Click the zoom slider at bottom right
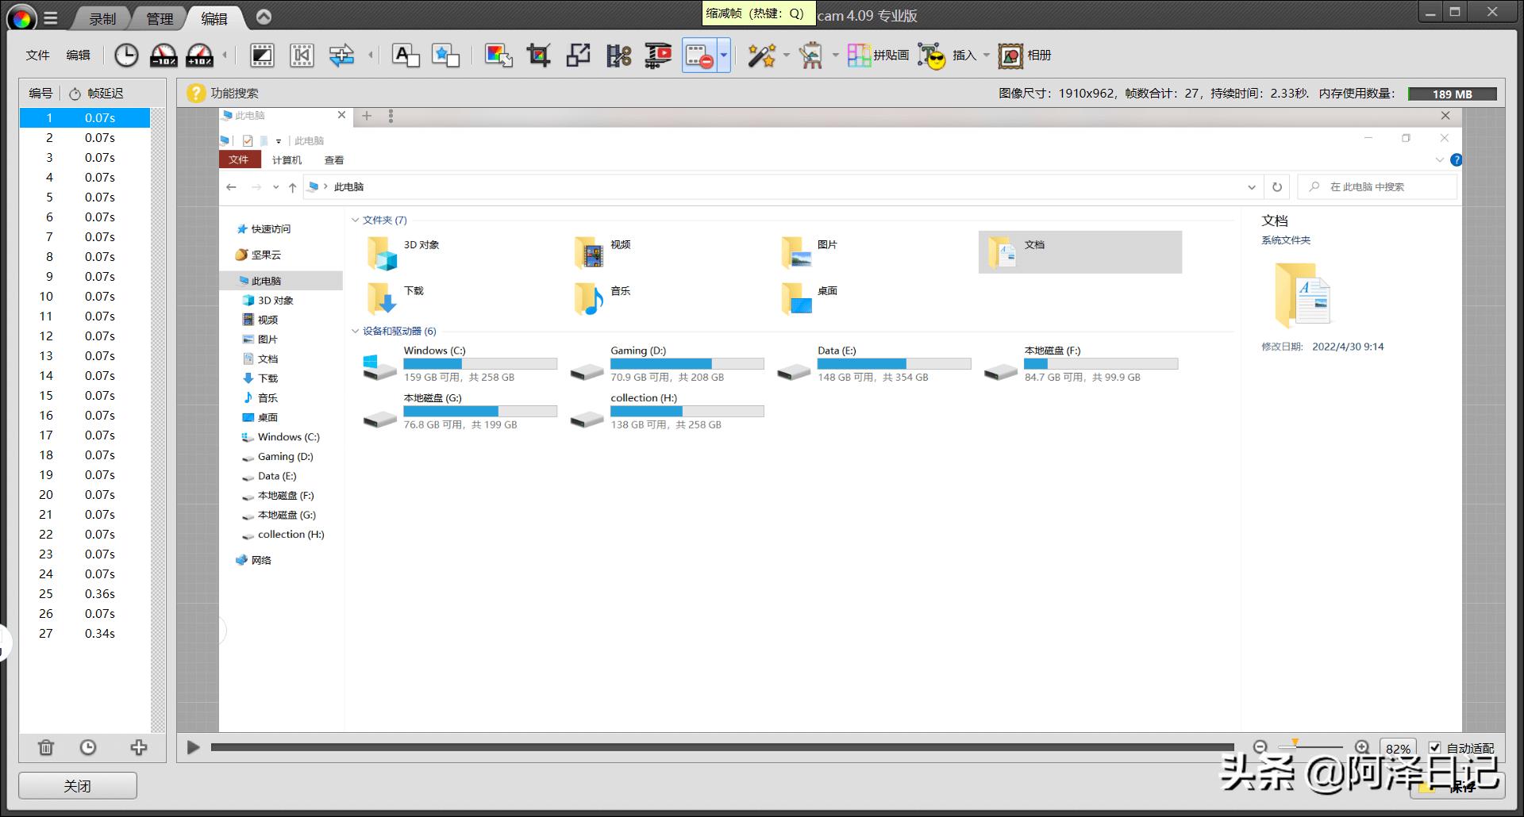The image size is (1524, 817). [x=1310, y=747]
